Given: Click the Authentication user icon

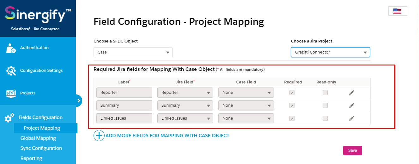Looking at the screenshot, I should pos(11,48).
